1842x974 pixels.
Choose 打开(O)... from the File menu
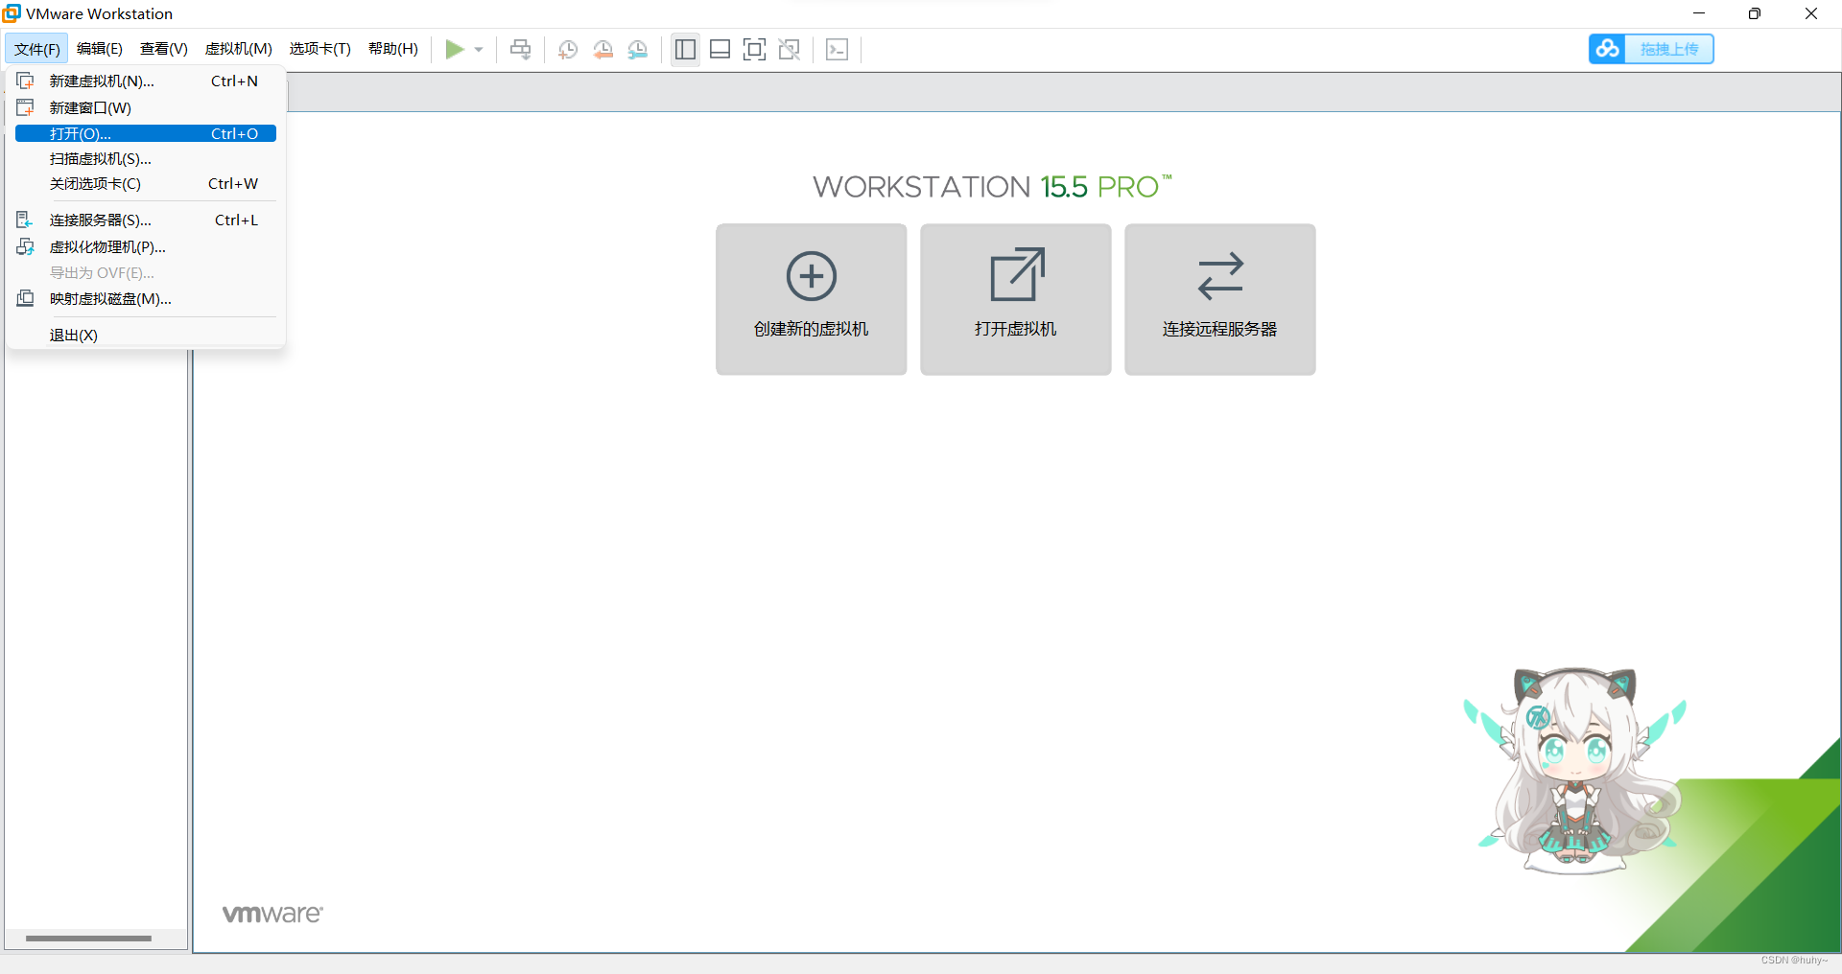(146, 133)
